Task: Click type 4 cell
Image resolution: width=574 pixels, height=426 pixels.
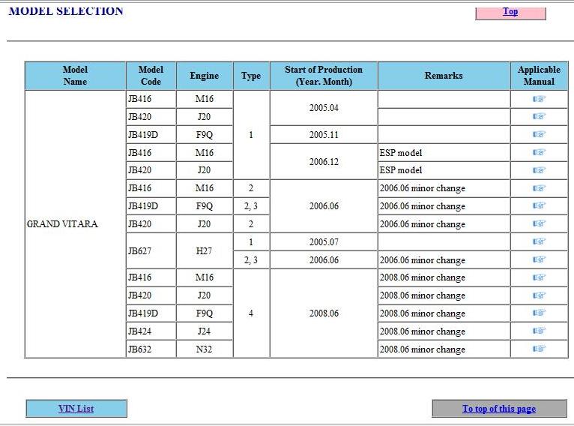Action: (251, 313)
